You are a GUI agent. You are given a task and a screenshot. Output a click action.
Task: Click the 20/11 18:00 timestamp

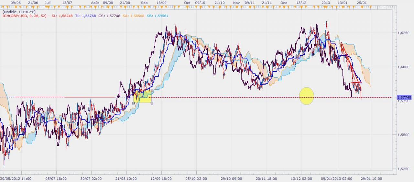pos(266,178)
